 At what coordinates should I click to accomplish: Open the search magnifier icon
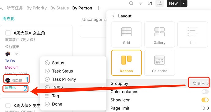pyautogui.click(x=131, y=3)
